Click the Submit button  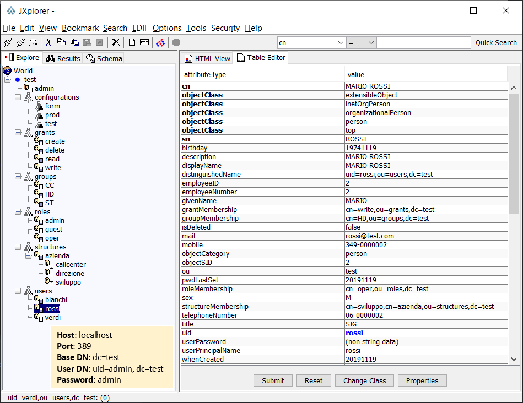point(273,380)
